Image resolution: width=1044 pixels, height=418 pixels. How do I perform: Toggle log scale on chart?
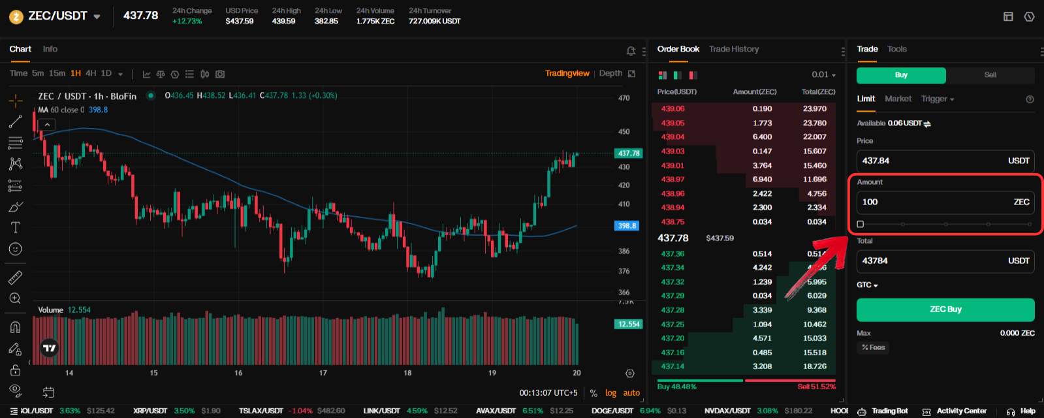[x=610, y=393]
